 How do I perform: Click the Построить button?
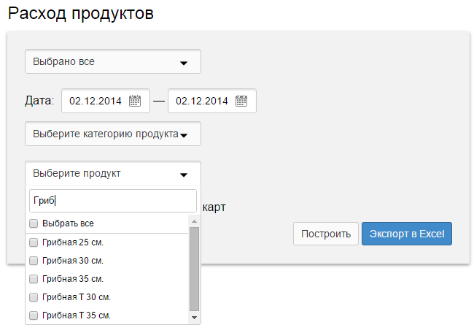pos(326,234)
